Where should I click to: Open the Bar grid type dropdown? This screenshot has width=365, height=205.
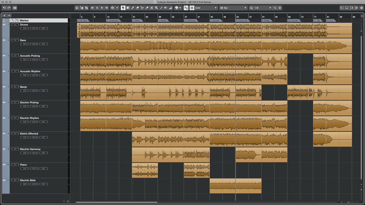[233, 8]
